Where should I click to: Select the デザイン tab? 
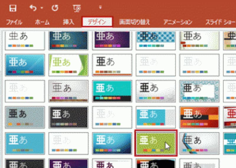[x=97, y=22]
